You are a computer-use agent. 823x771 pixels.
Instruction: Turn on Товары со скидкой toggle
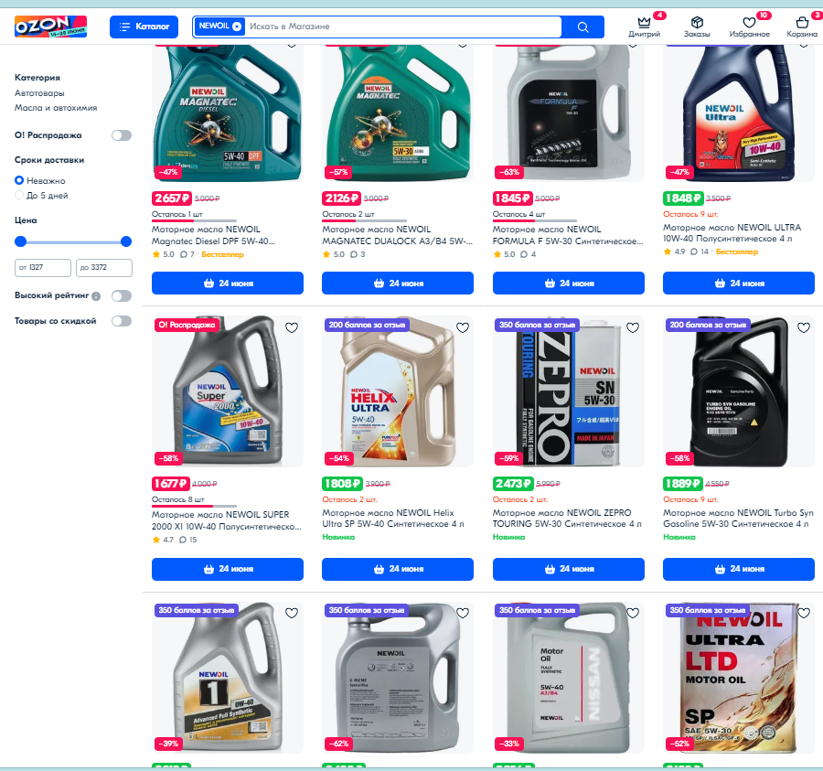click(x=122, y=321)
